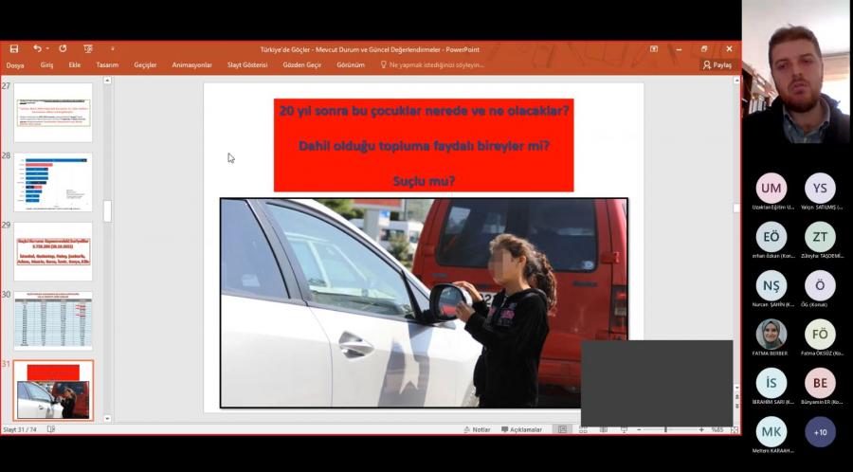
Task: Click the Paylaş share button
Action: (717, 65)
